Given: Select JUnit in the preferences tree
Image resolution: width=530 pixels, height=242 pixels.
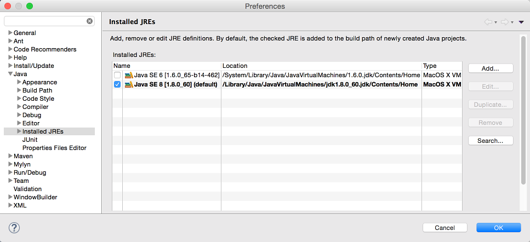Looking at the screenshot, I should tap(30, 140).
